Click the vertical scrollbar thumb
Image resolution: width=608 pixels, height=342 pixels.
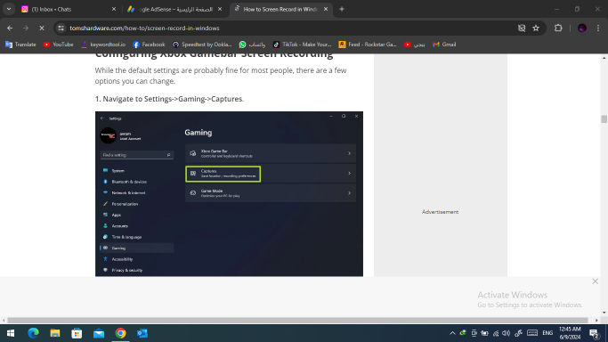[x=604, y=119]
